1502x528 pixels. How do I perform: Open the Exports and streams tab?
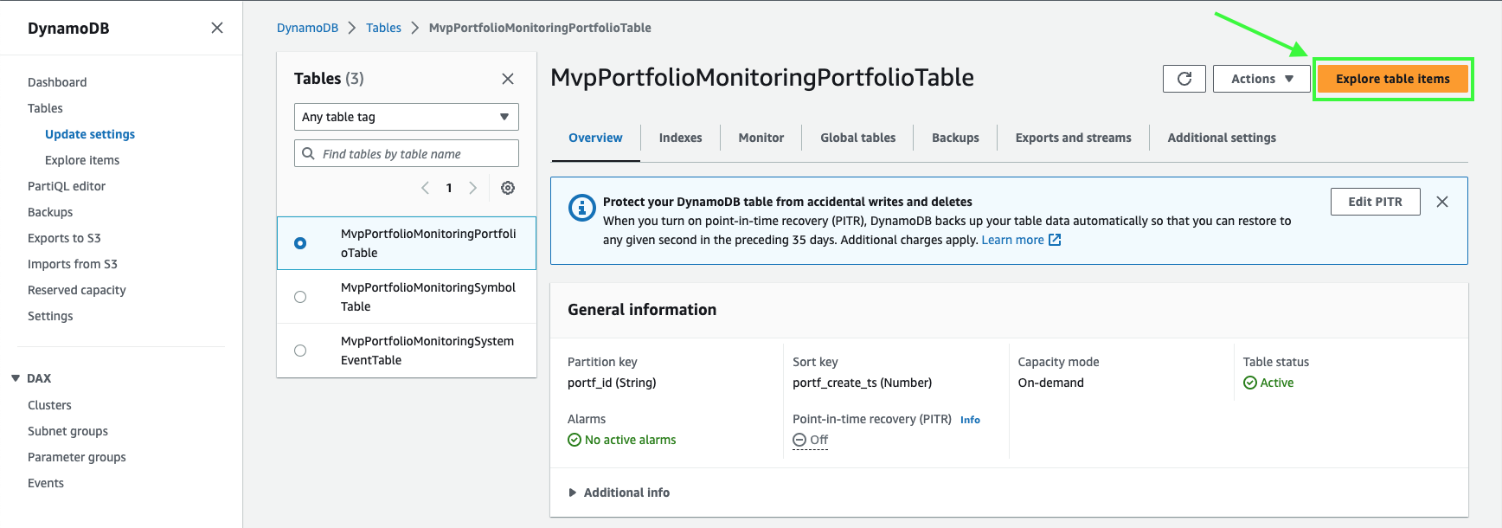point(1073,138)
